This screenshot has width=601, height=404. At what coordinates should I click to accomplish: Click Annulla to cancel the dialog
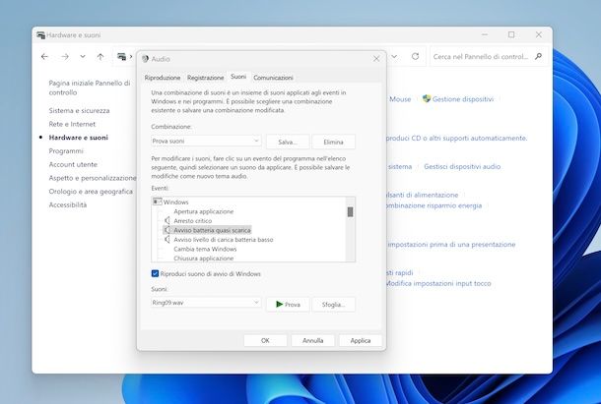pyautogui.click(x=312, y=340)
